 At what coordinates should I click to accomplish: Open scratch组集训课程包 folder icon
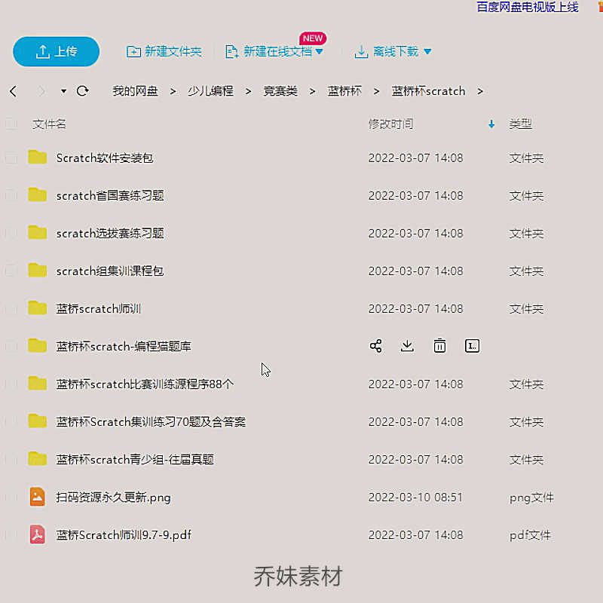pos(37,271)
